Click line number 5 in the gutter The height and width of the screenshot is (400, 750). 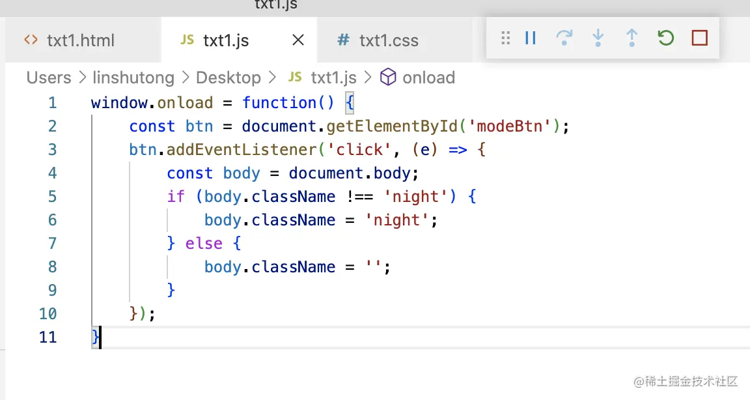(x=52, y=197)
